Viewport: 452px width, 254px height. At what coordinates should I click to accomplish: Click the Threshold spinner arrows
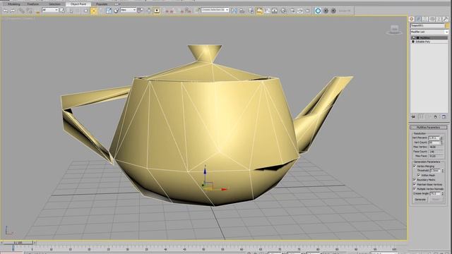[x=443, y=171]
